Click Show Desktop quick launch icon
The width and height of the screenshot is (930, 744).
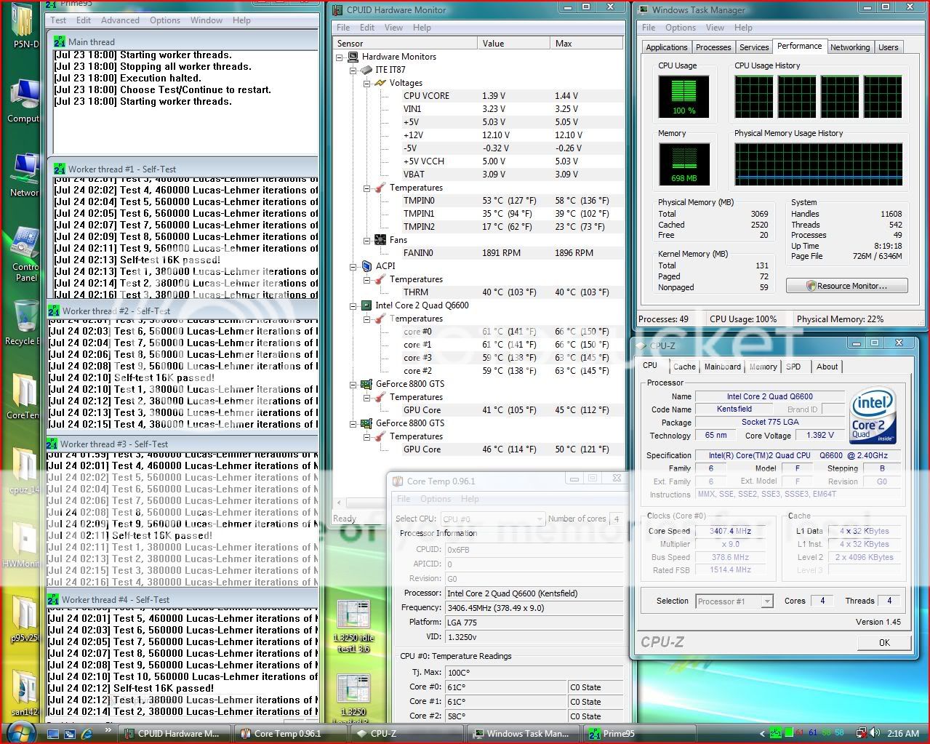pyautogui.click(x=53, y=734)
